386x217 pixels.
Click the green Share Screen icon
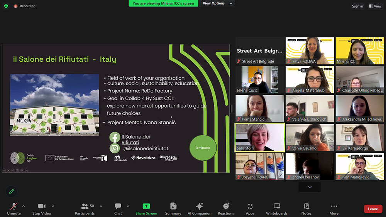click(x=146, y=207)
